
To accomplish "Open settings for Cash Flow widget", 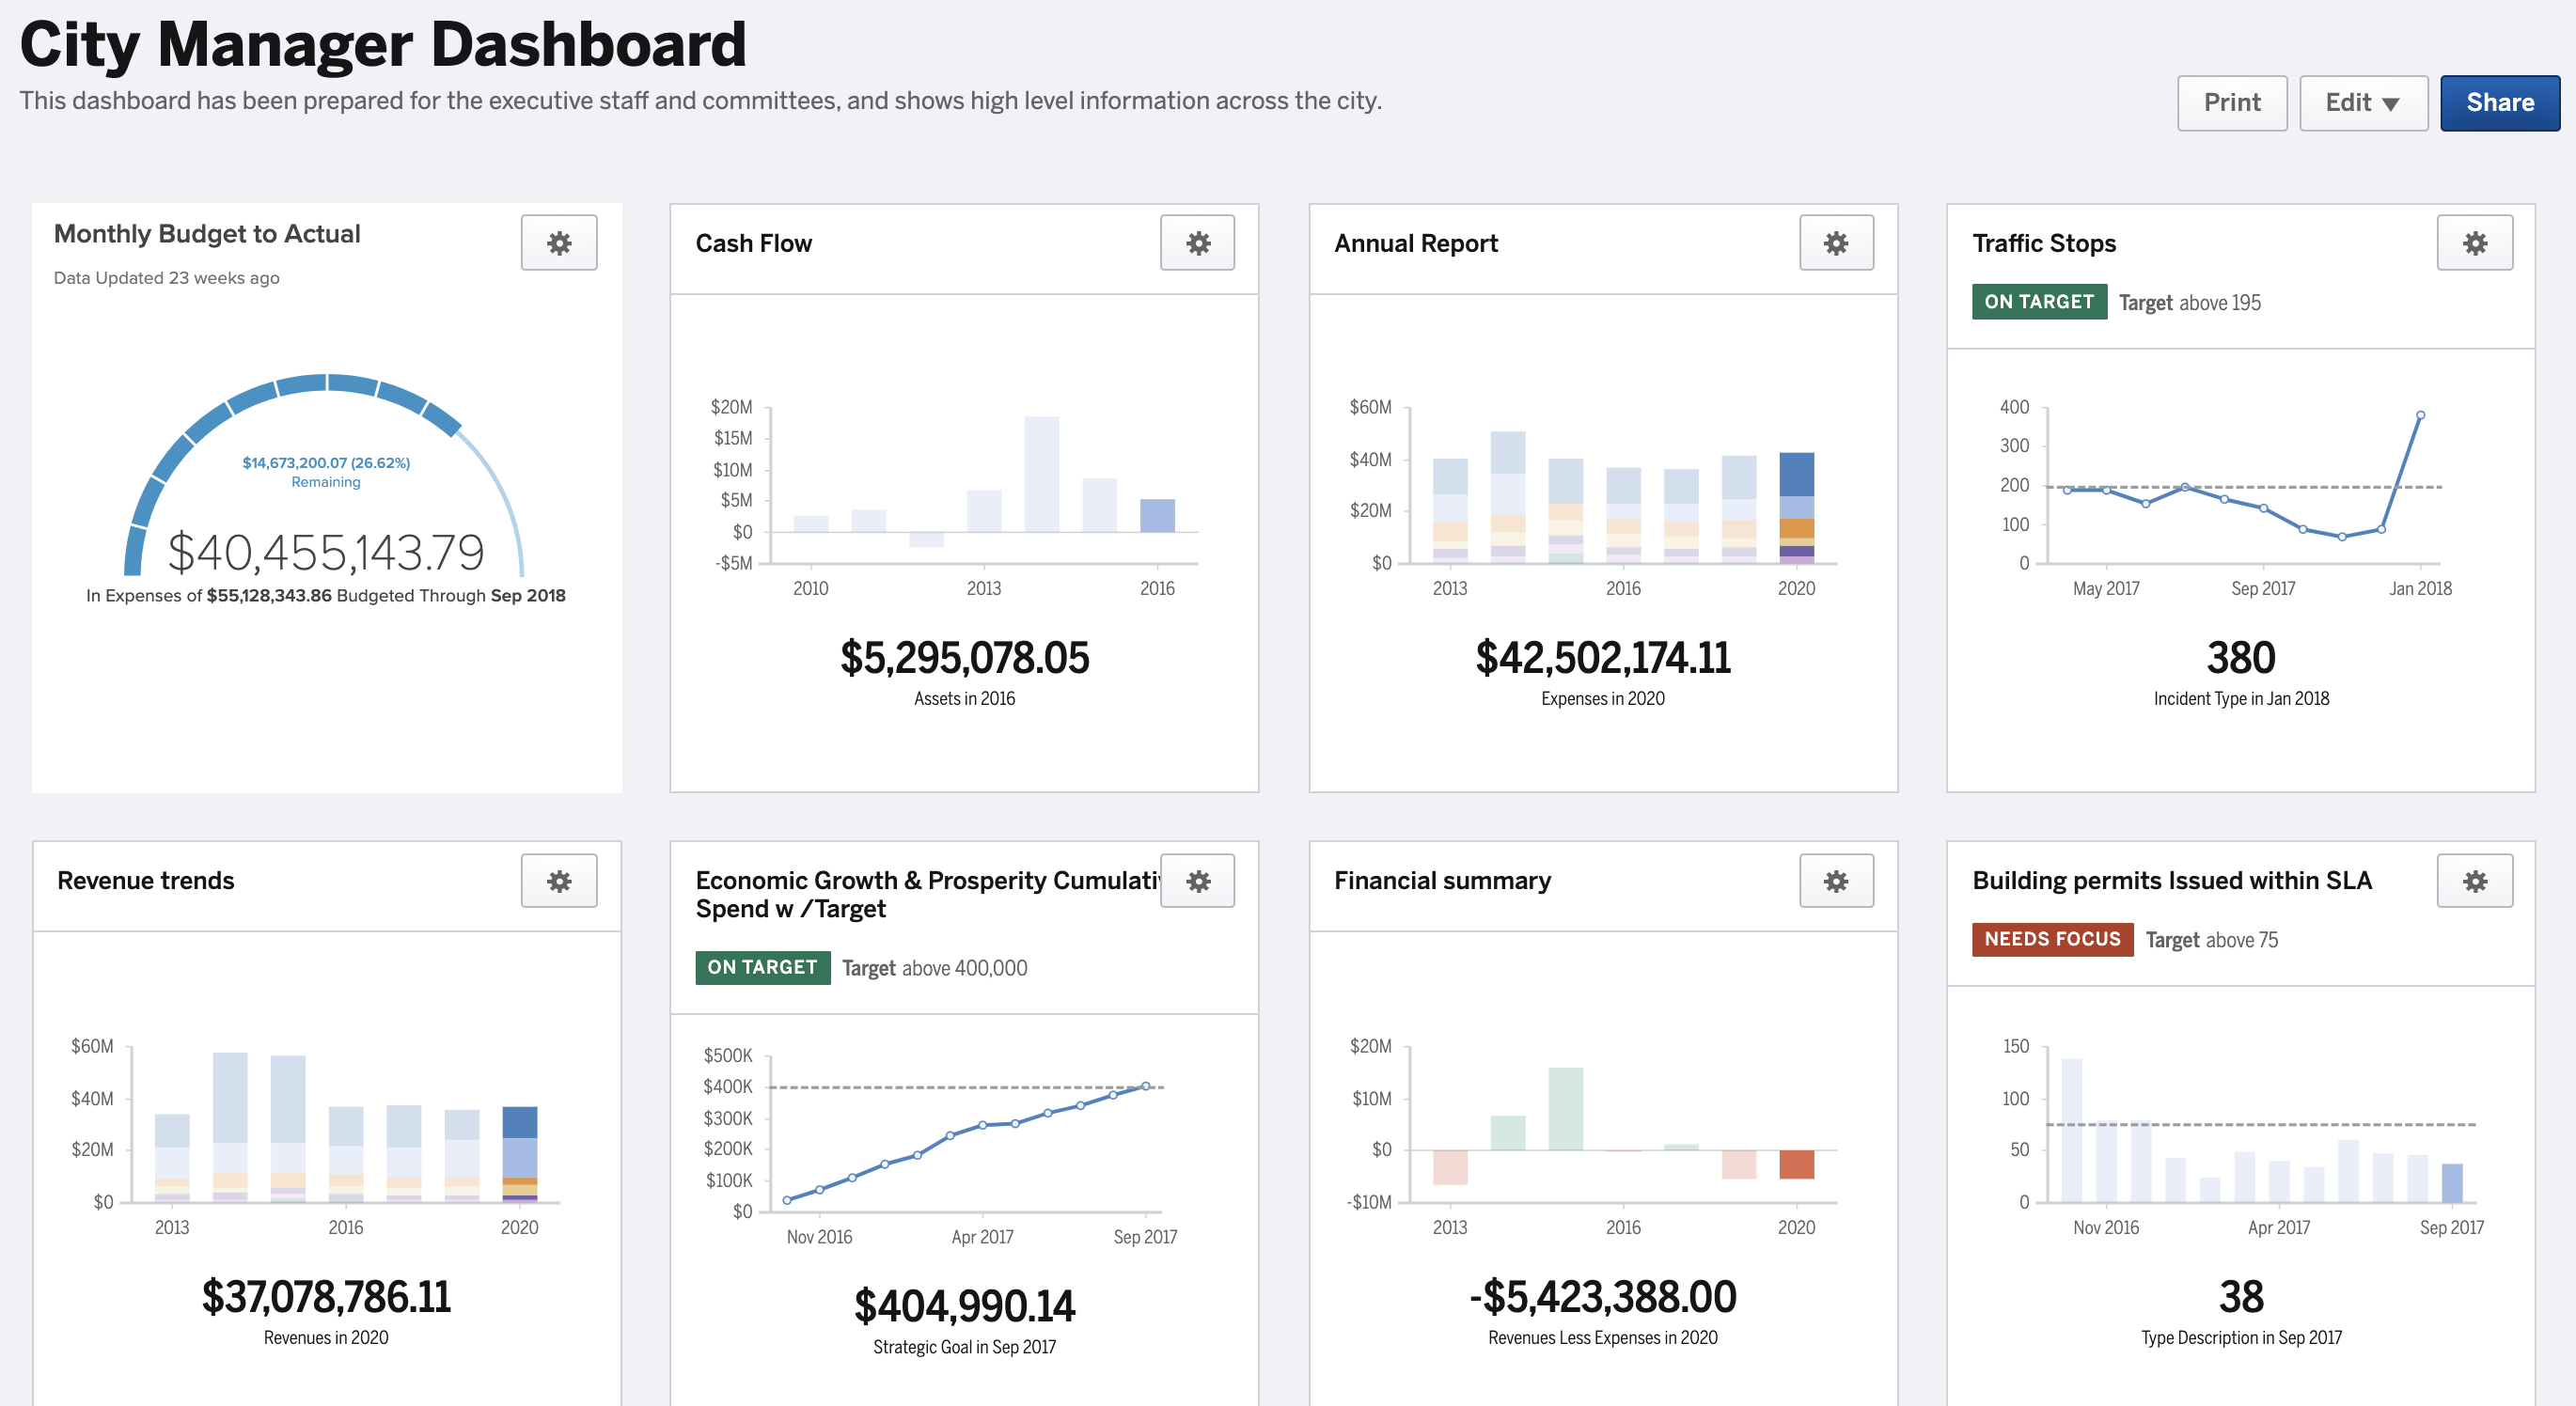I will click(1197, 242).
